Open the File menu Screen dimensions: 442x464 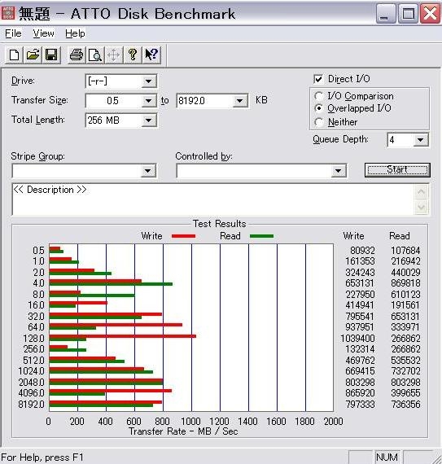pos(13,33)
